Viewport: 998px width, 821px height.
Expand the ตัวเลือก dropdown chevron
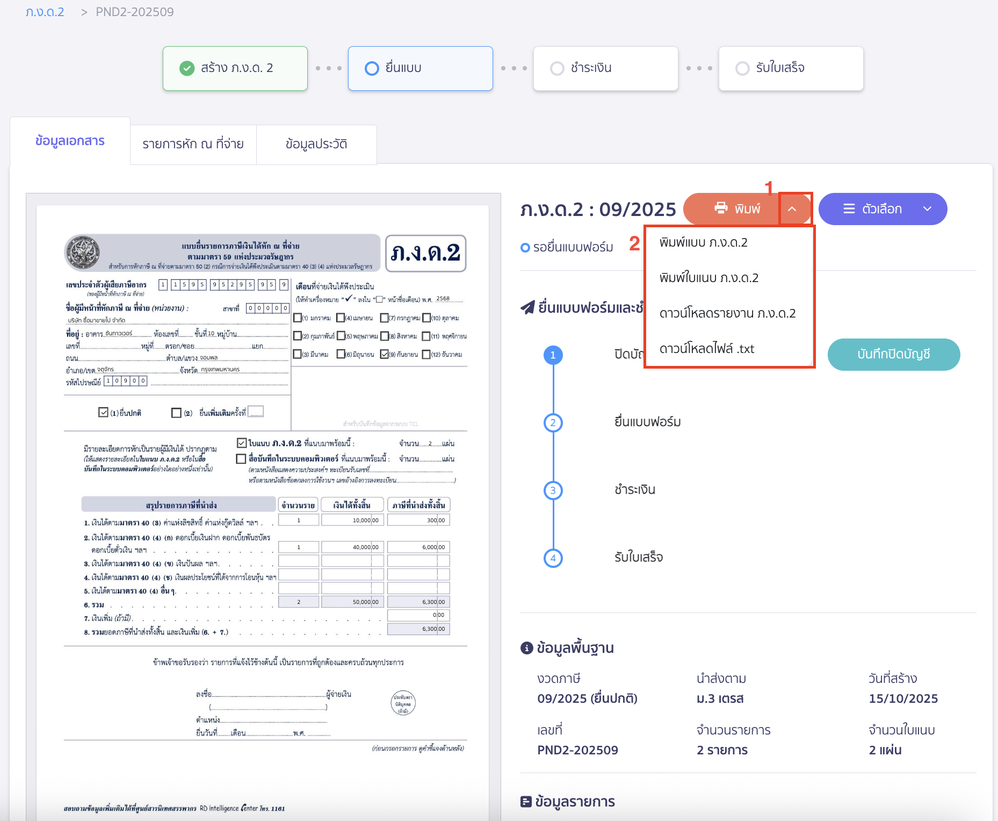(x=927, y=209)
